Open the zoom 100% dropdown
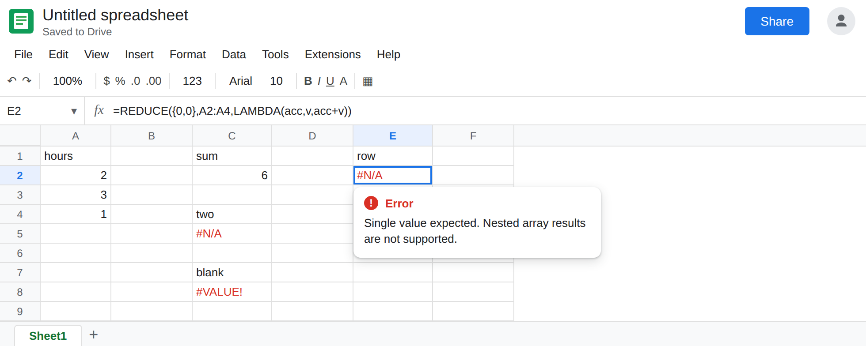This screenshot has width=866, height=346. pos(68,81)
